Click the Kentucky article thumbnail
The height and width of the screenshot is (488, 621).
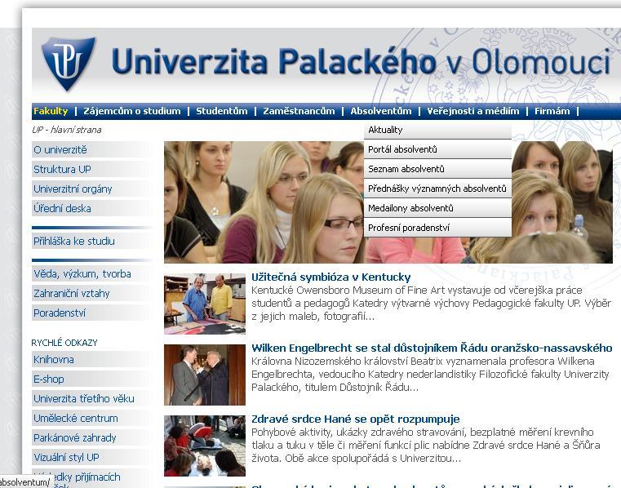pyautogui.click(x=205, y=304)
